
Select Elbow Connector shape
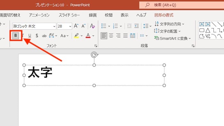click(214, 30)
